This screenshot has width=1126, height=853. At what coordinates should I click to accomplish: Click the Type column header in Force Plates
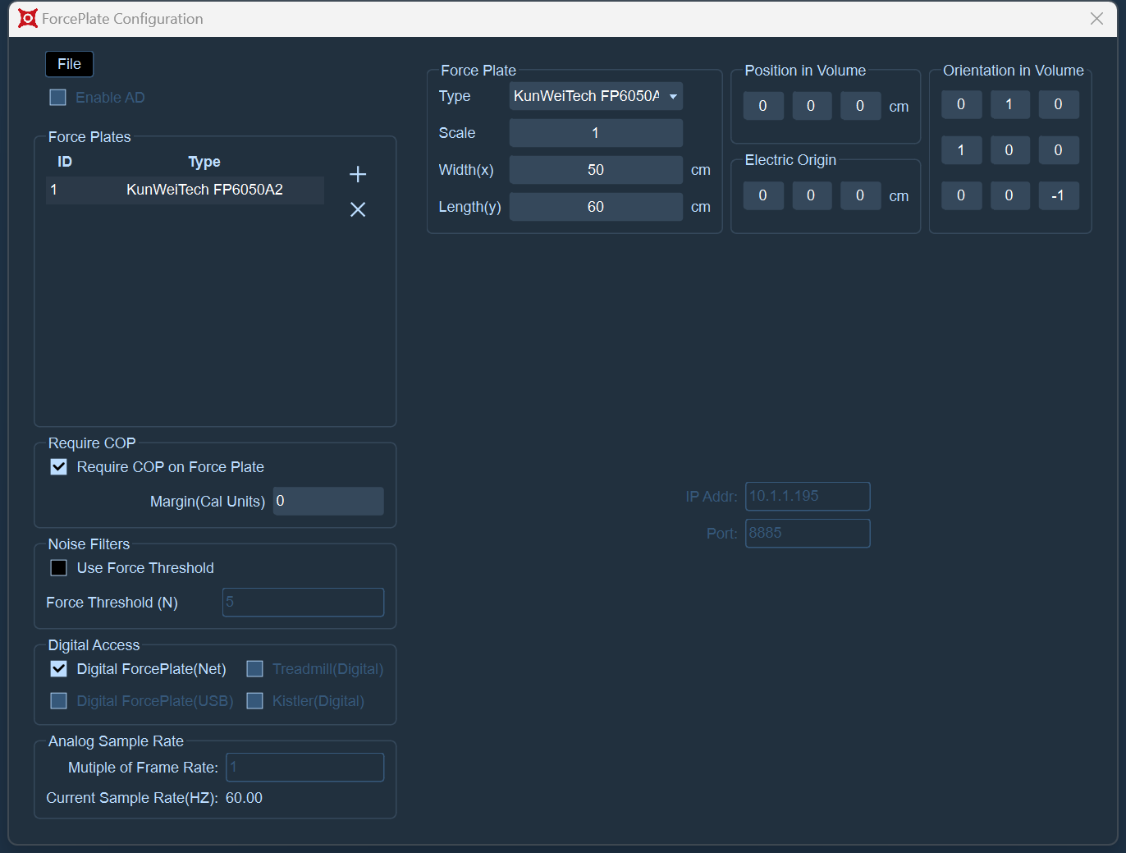(x=204, y=162)
